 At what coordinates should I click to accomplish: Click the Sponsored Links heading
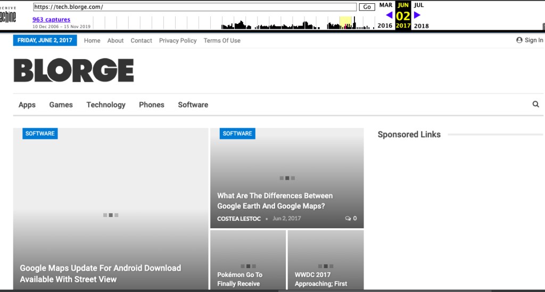pyautogui.click(x=409, y=135)
